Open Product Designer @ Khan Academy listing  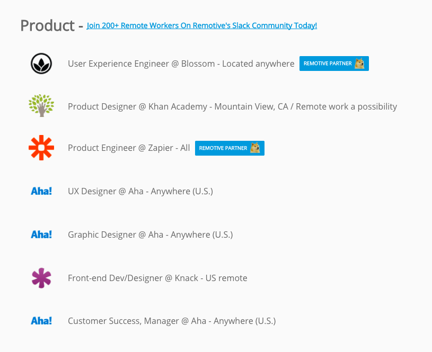tap(232, 106)
